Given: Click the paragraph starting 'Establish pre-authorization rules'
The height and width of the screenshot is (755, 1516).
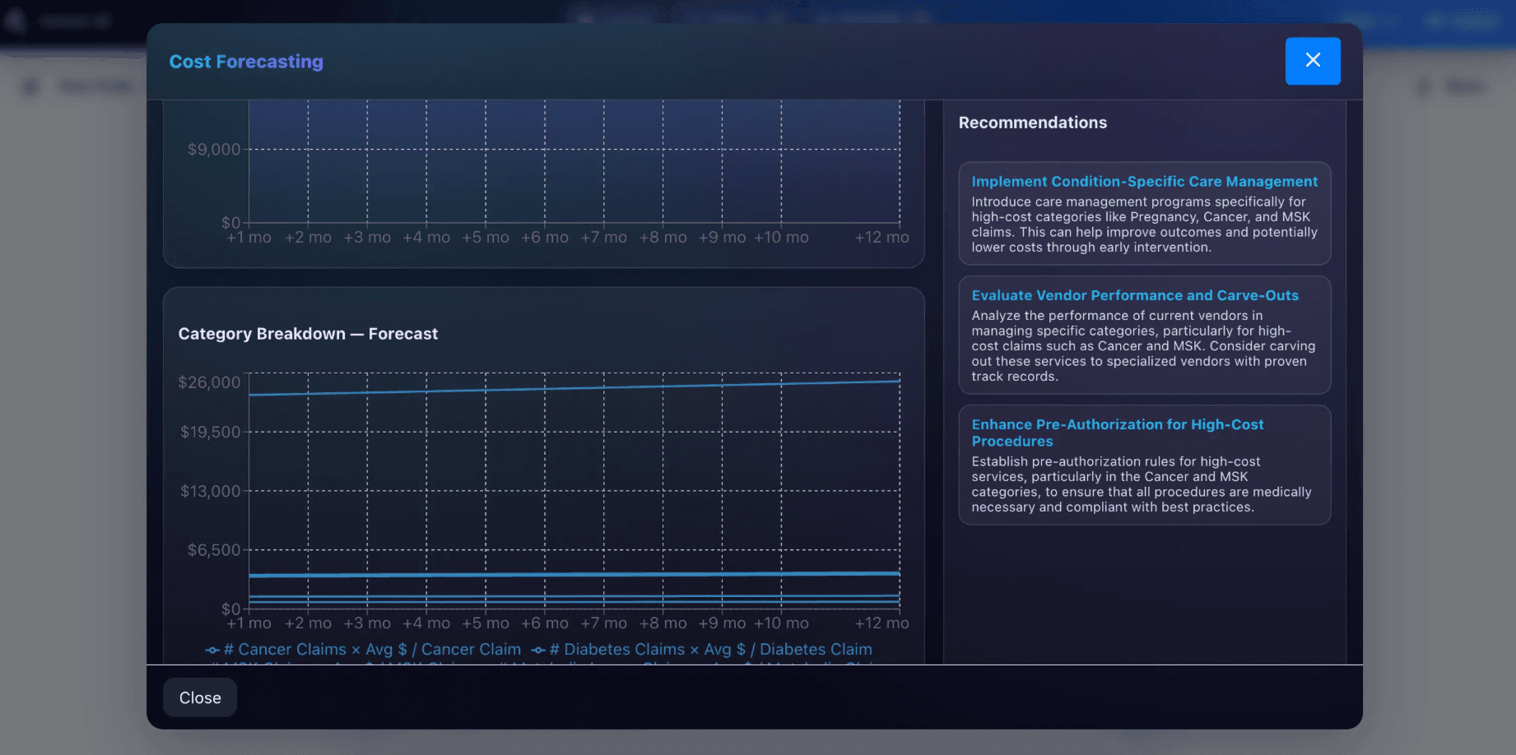Looking at the screenshot, I should (x=1141, y=484).
